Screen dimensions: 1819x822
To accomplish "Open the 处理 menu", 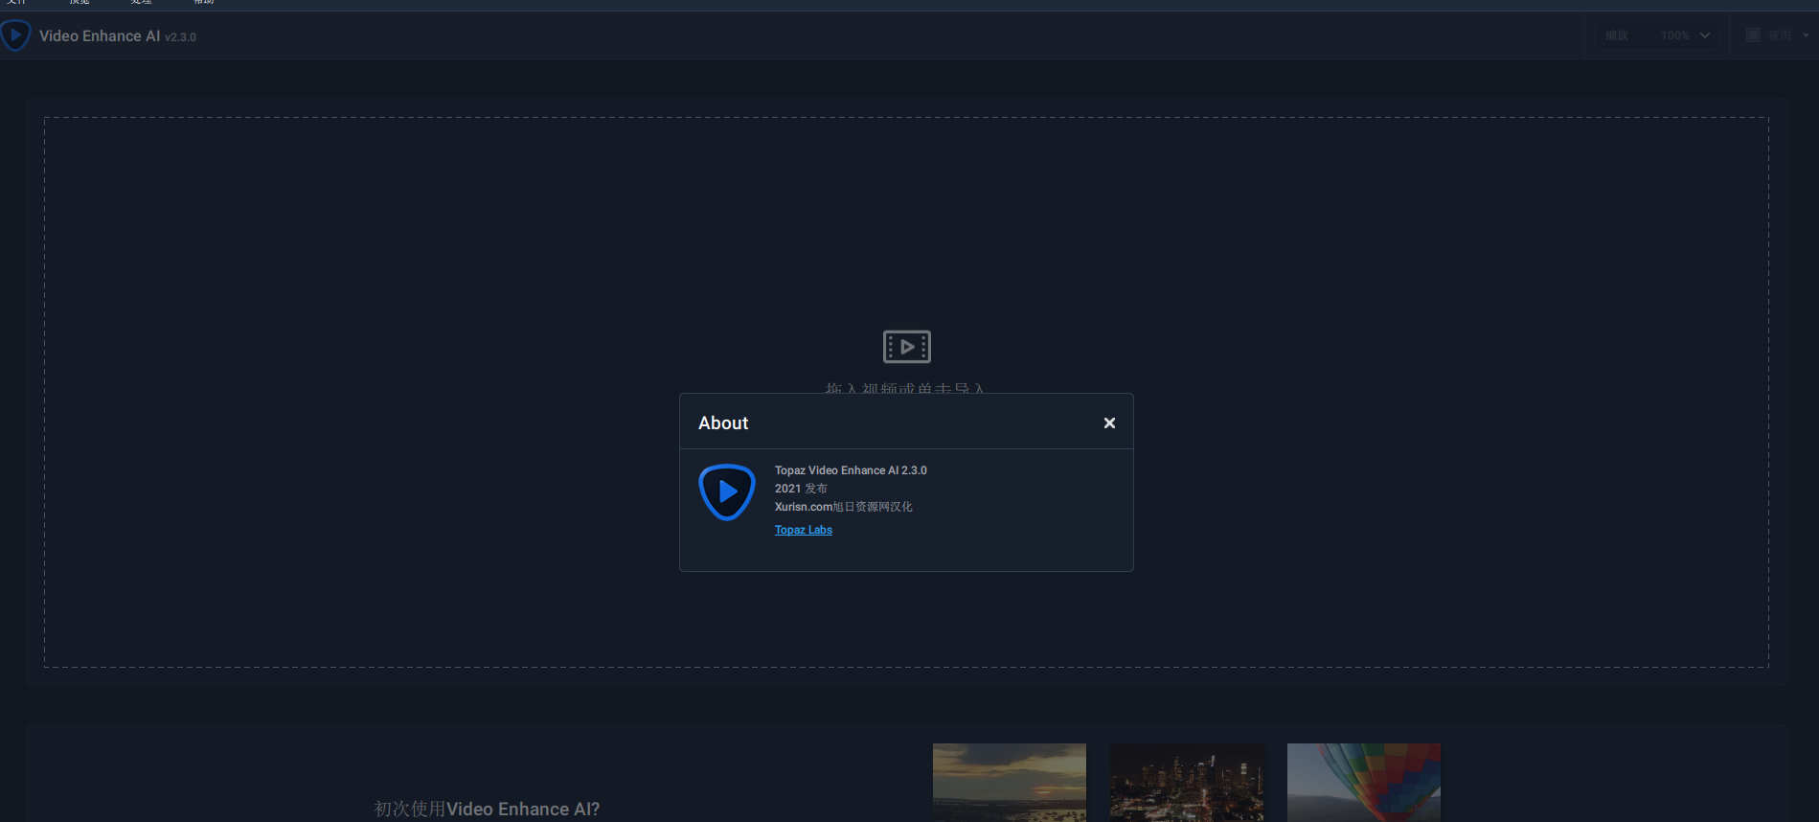I will pyautogui.click(x=142, y=2).
